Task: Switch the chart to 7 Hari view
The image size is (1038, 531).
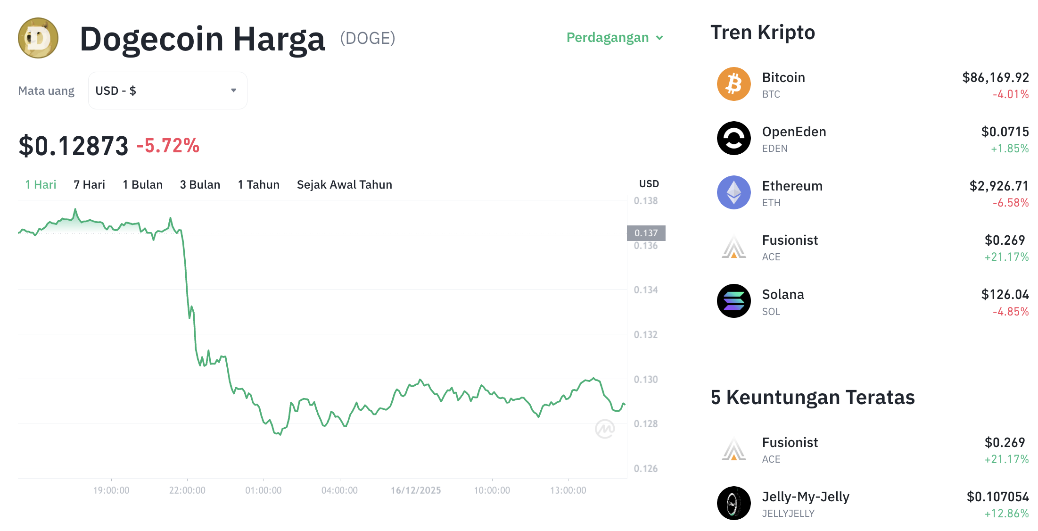Action: point(89,184)
